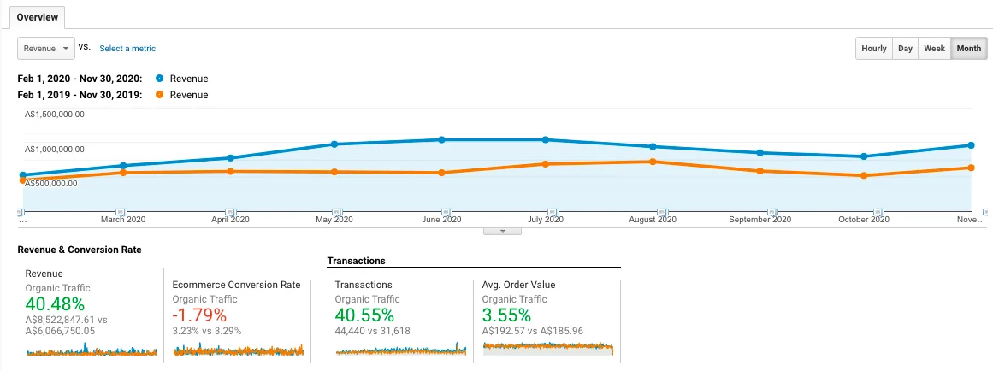Click the annotation icon above June 2020
Screen dimensions: 993x371
click(x=445, y=211)
